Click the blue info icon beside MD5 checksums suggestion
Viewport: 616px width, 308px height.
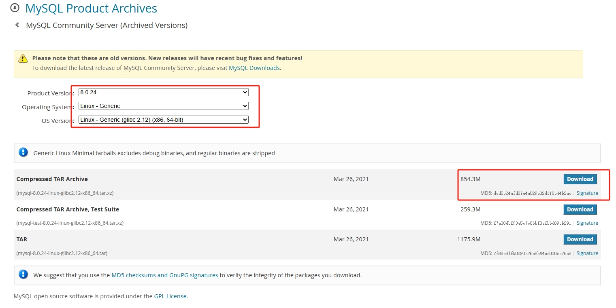tap(23, 275)
